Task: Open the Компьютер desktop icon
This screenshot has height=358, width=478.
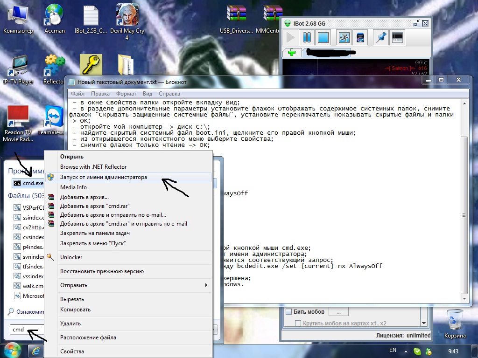Action: [x=18, y=19]
